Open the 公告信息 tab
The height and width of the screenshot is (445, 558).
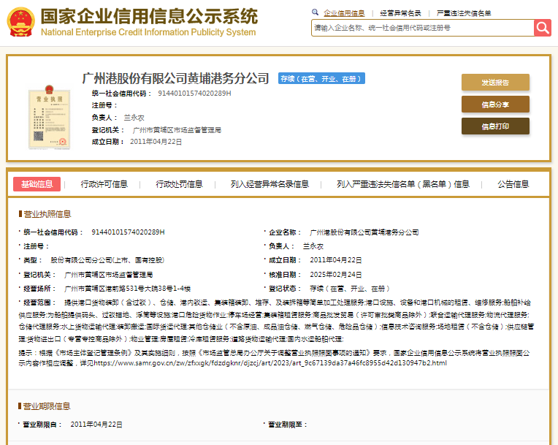[513, 184]
